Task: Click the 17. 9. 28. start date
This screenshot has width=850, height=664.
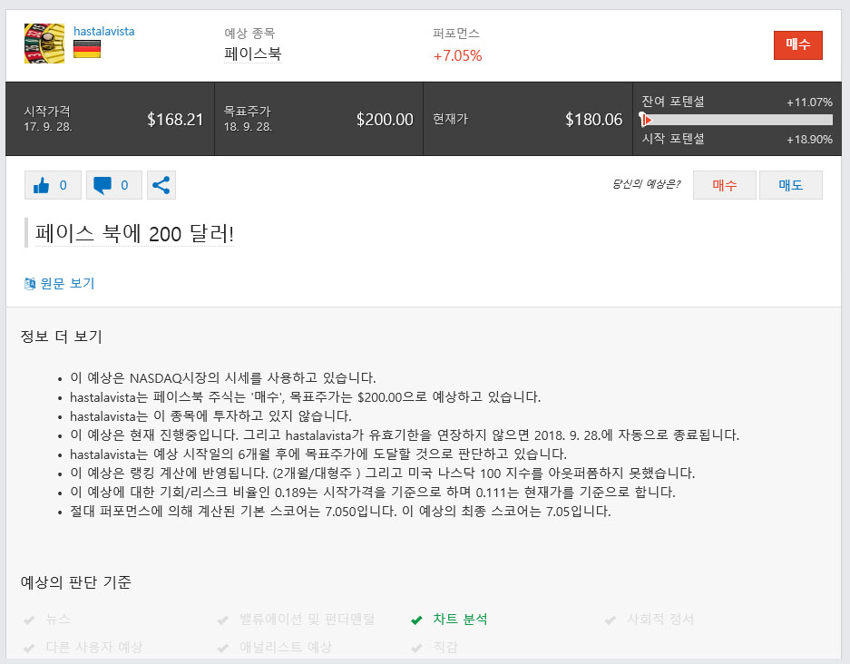Action: coord(48,127)
